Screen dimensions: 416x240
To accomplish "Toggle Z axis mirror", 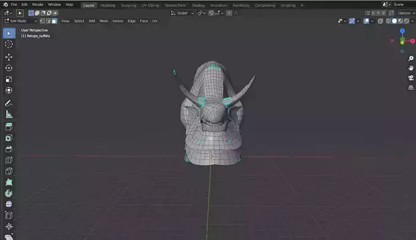I will pyautogui.click(x=383, y=13).
